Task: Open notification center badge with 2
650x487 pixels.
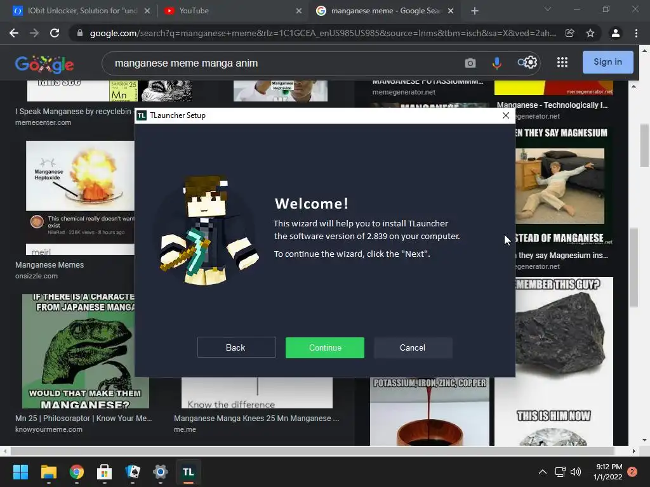Action: pyautogui.click(x=632, y=472)
